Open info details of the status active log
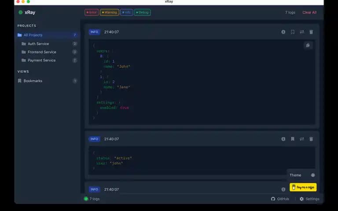Image resolution: width=338 pixels, height=211 pixels. pyautogui.click(x=283, y=139)
